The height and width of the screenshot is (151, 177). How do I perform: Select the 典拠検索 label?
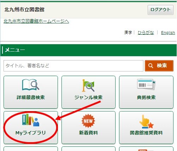tap(146, 98)
